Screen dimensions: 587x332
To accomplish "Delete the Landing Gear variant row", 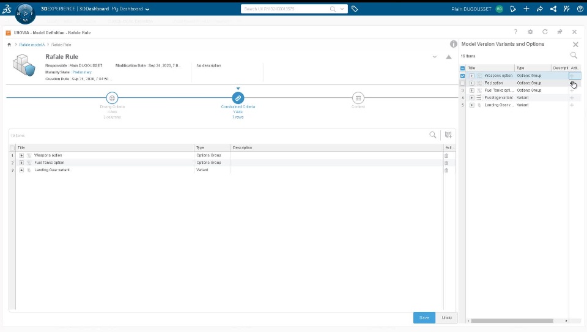I will click(x=446, y=170).
